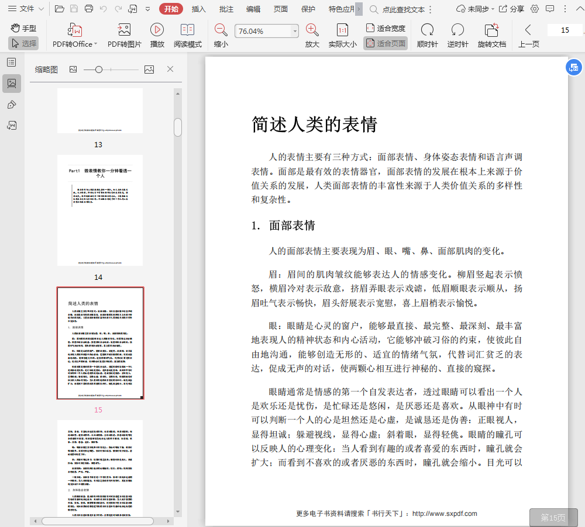Open the 76.04% zoom level dropdown
Screen dimensions: 585x527
coord(295,32)
